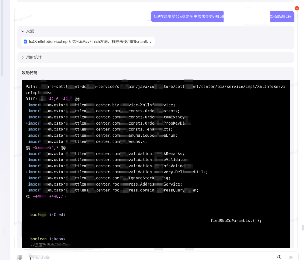Expand the 用时统计 section
This screenshot has width=304, height=260.
tap(23, 57)
